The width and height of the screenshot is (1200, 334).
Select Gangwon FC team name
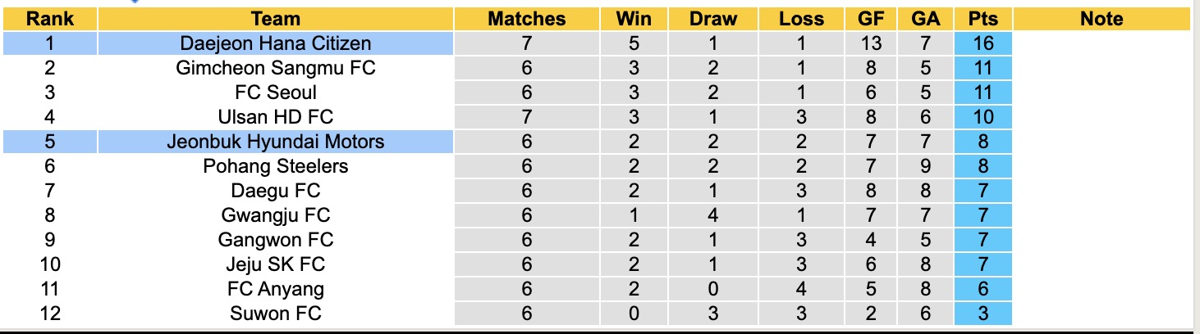pyautogui.click(x=276, y=240)
